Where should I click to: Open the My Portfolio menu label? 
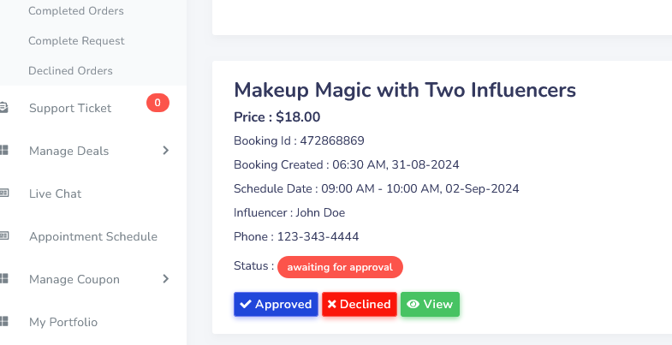(63, 322)
